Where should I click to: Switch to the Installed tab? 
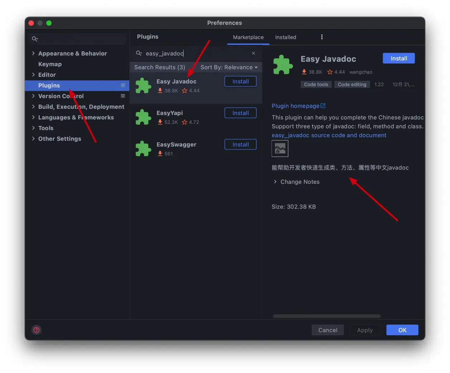coord(286,37)
